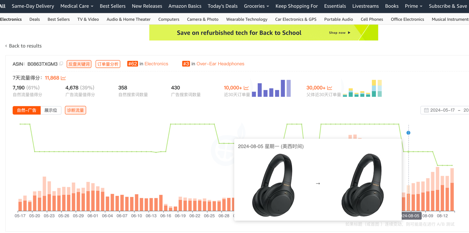Open Cell Phones category
The image size is (469, 233).
(x=372, y=19)
